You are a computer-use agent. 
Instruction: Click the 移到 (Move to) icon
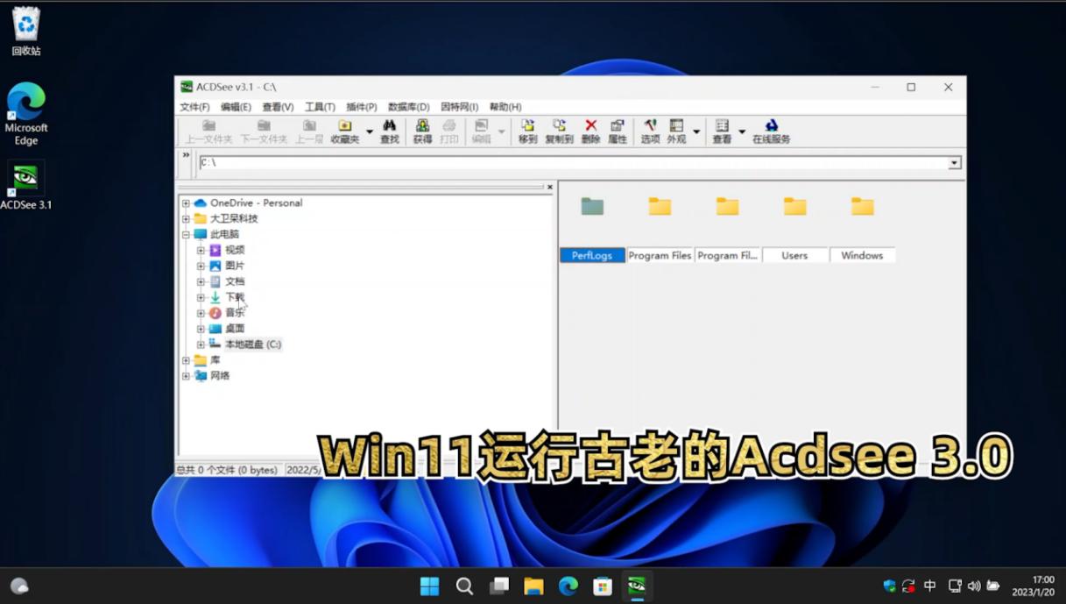528,131
